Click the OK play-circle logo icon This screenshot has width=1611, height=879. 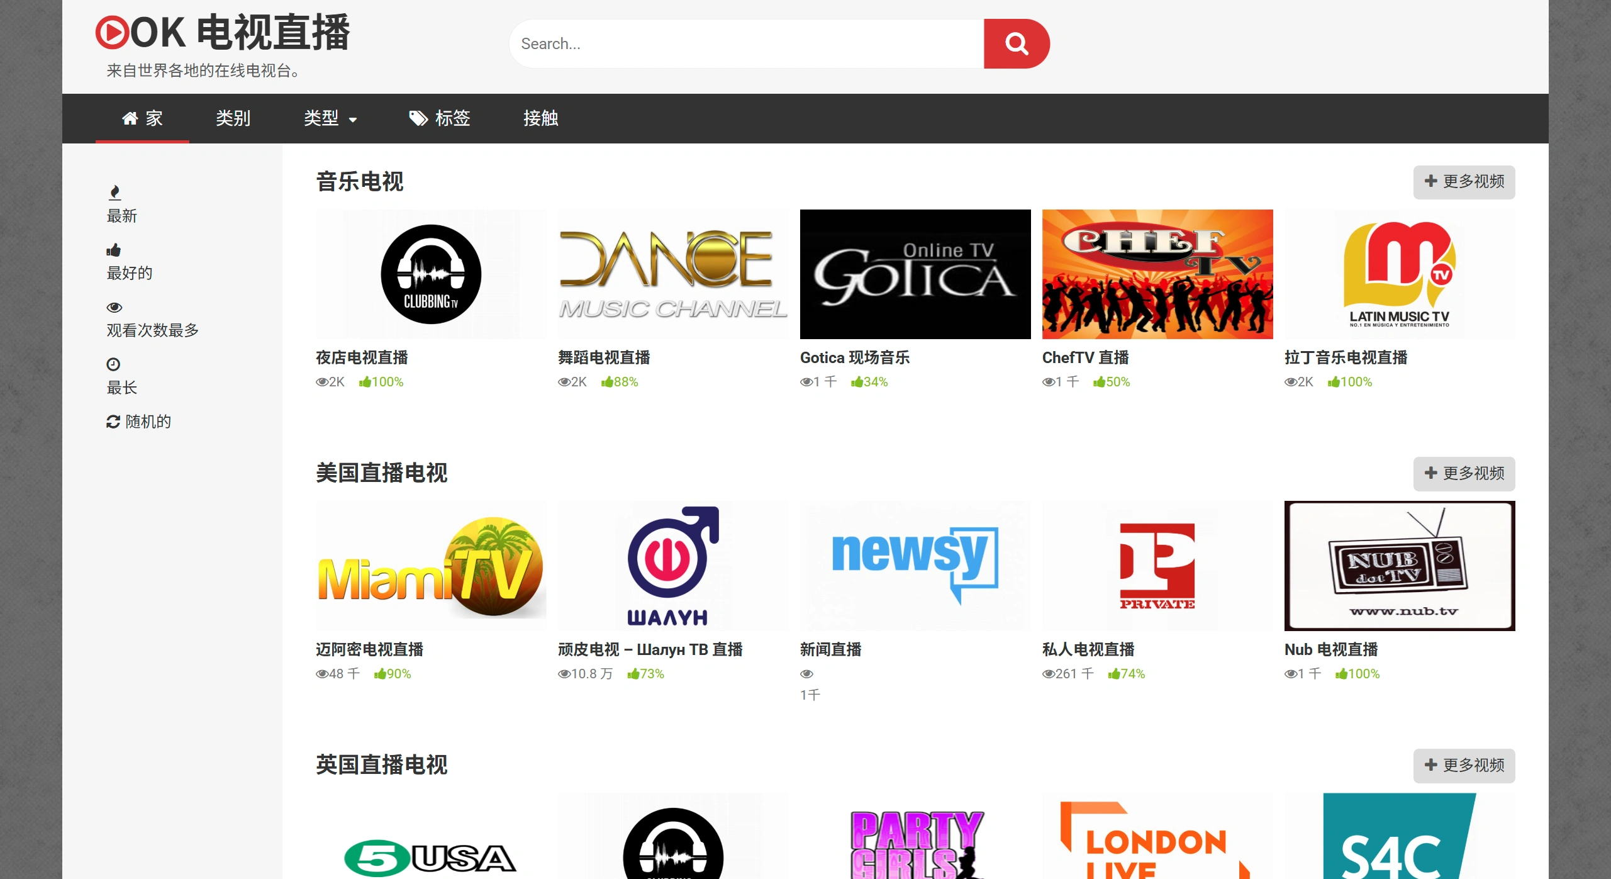click(x=112, y=33)
